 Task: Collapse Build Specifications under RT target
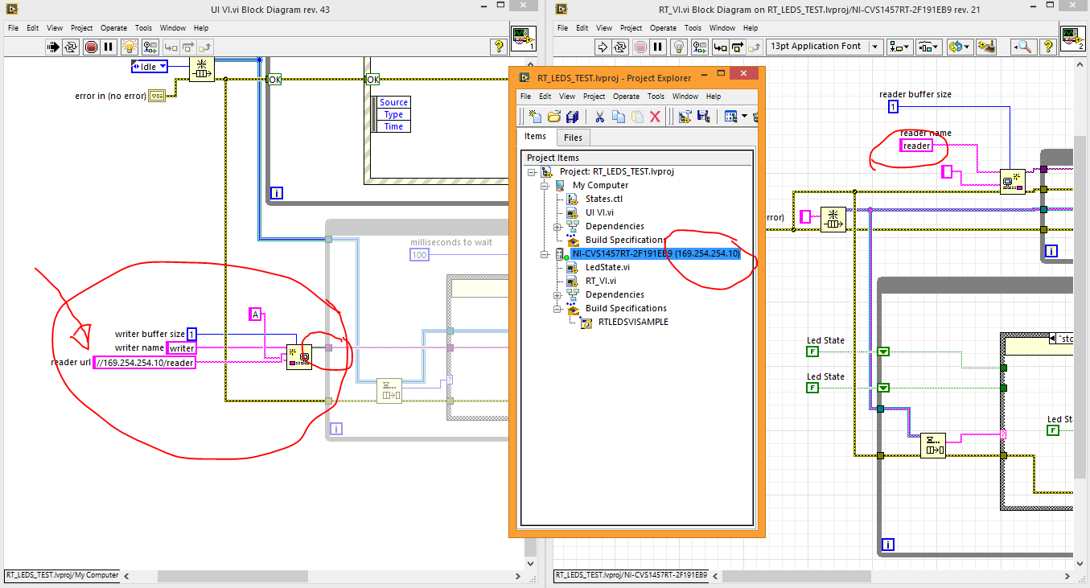click(x=557, y=308)
